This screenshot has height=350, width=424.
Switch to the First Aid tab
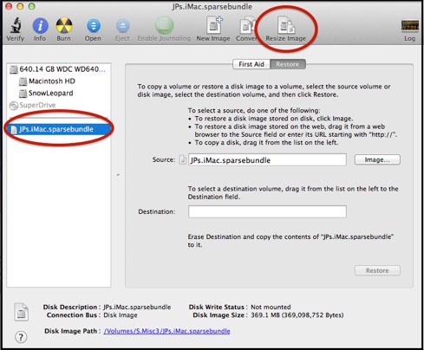coord(251,64)
